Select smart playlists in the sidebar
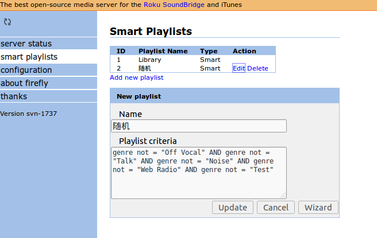The width and height of the screenshot is (377, 238). tap(29, 57)
